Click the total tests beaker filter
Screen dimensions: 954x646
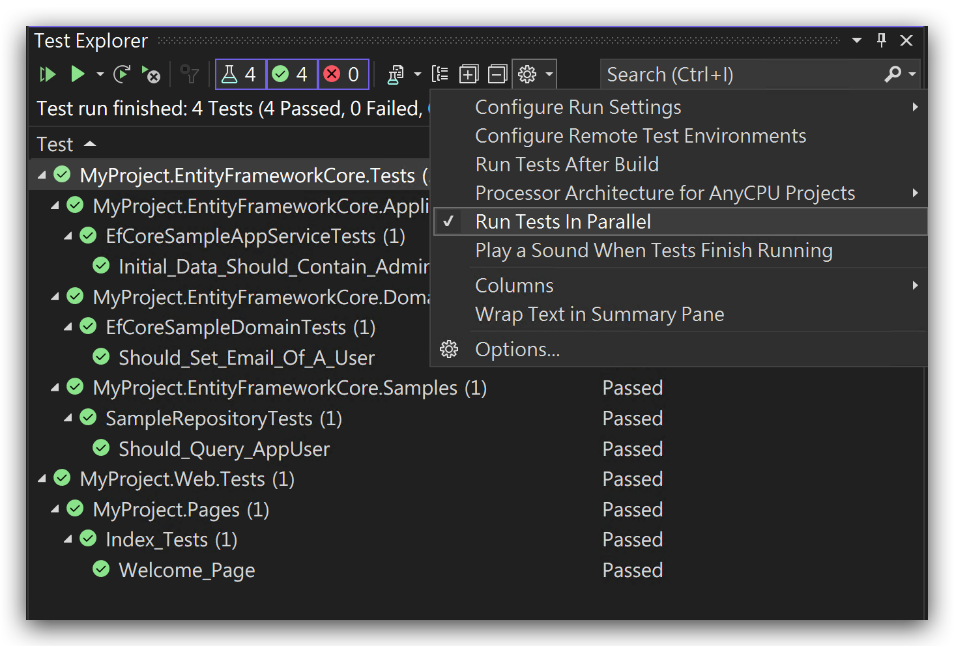(240, 74)
